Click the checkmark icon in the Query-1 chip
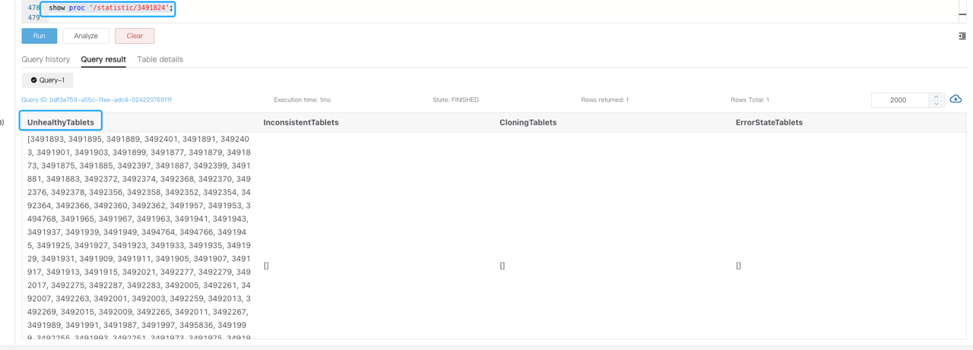This screenshot has height=350, width=973. pyautogui.click(x=33, y=80)
